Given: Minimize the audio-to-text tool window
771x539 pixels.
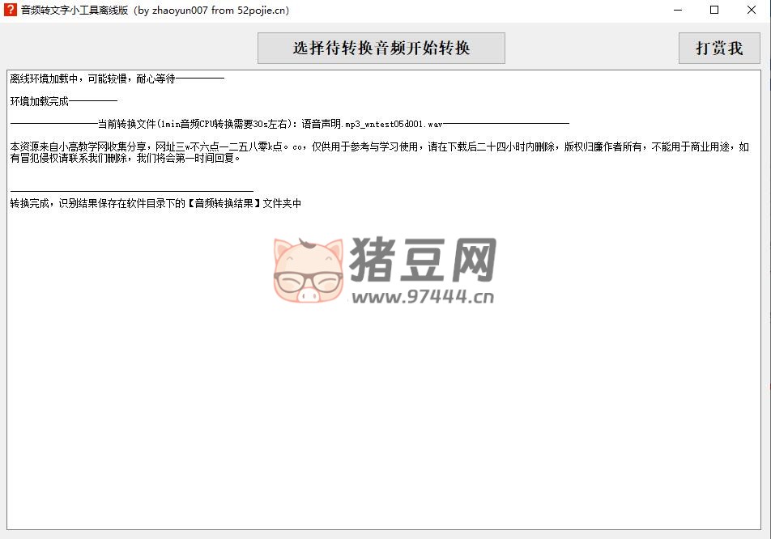Looking at the screenshot, I should [x=678, y=10].
